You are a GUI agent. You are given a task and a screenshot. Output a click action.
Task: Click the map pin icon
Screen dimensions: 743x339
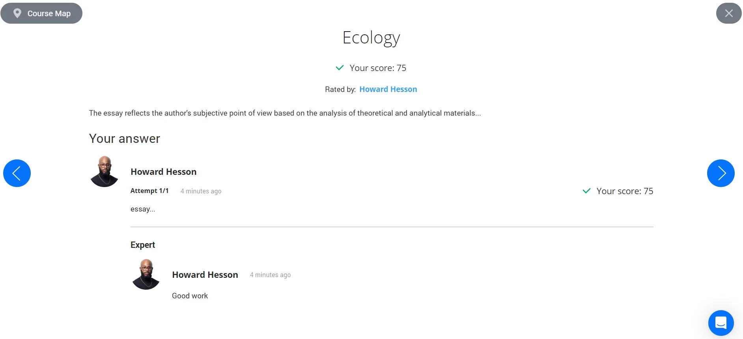[17, 13]
